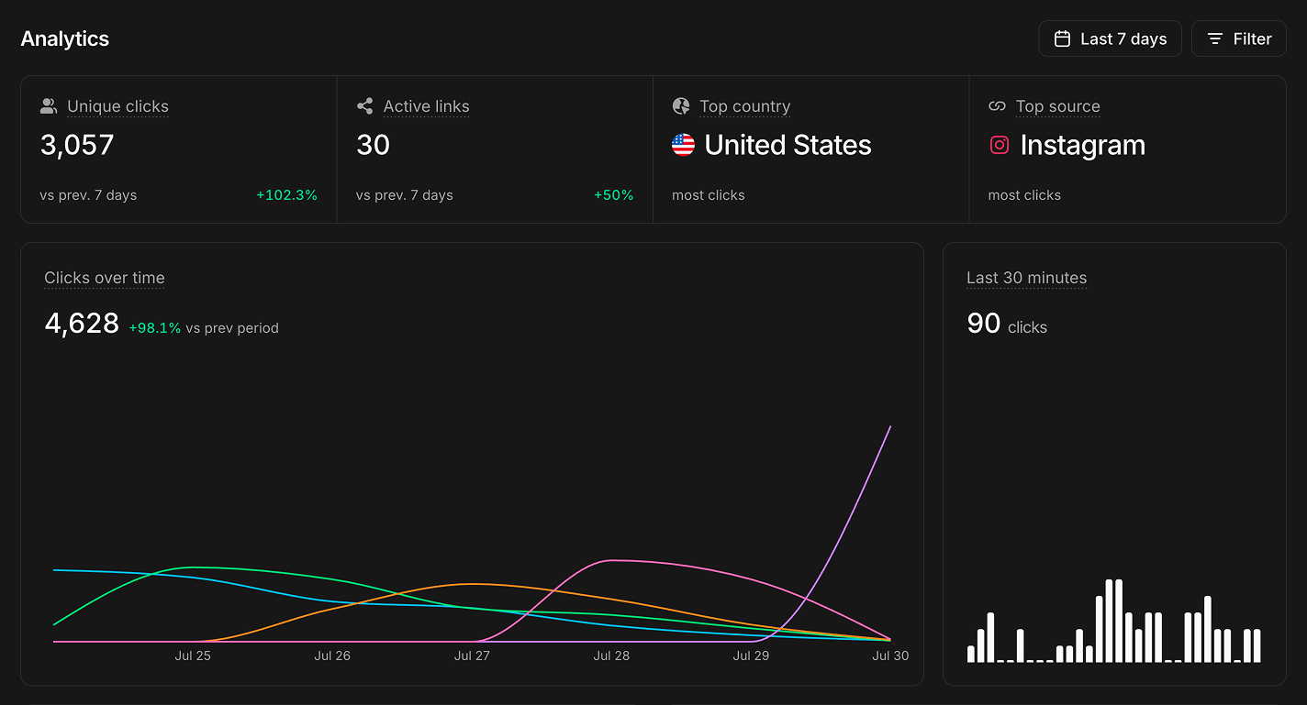This screenshot has height=705, width=1307.
Task: Click the Instagram logo icon
Action: pyautogui.click(x=1000, y=145)
